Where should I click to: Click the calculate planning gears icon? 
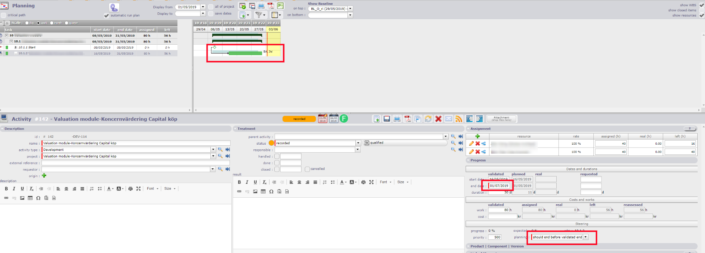(114, 8)
